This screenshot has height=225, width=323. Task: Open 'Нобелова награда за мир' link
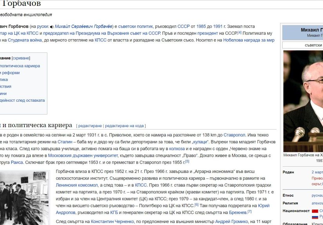(249, 40)
